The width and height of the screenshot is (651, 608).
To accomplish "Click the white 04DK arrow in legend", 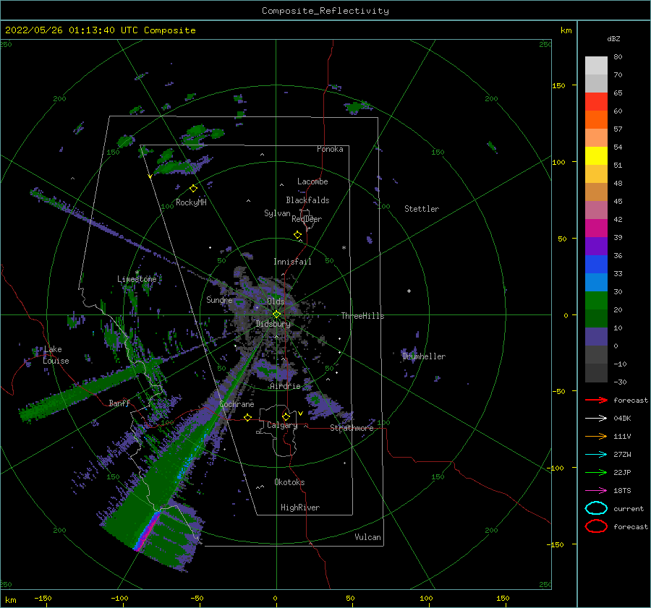I will [x=596, y=419].
